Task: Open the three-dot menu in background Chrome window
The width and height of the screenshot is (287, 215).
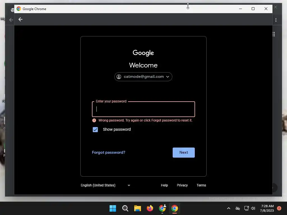Action: coord(276,20)
